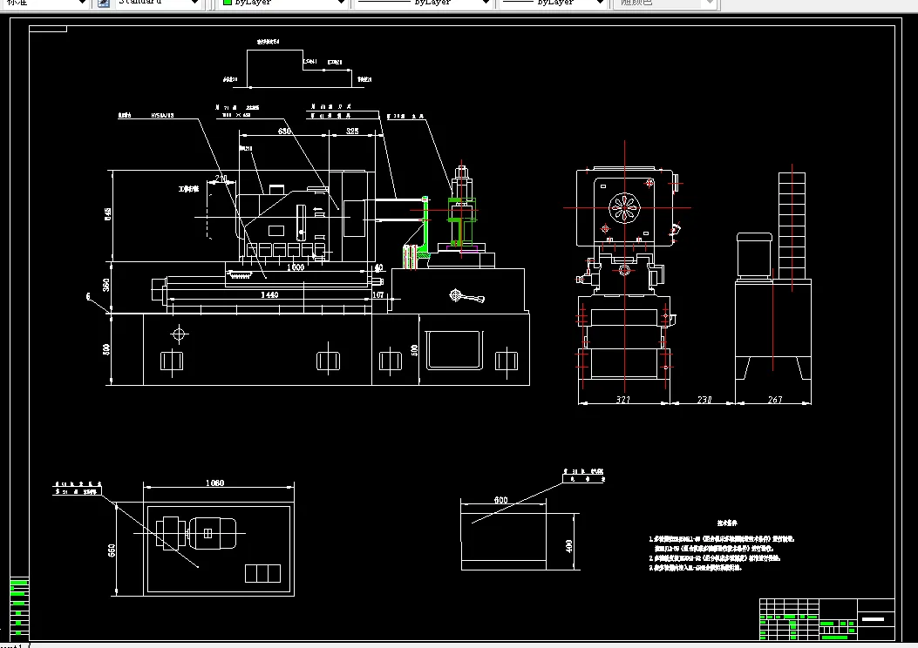Expand the Standard text style dropdown
The image size is (918, 648).
(157, 3)
